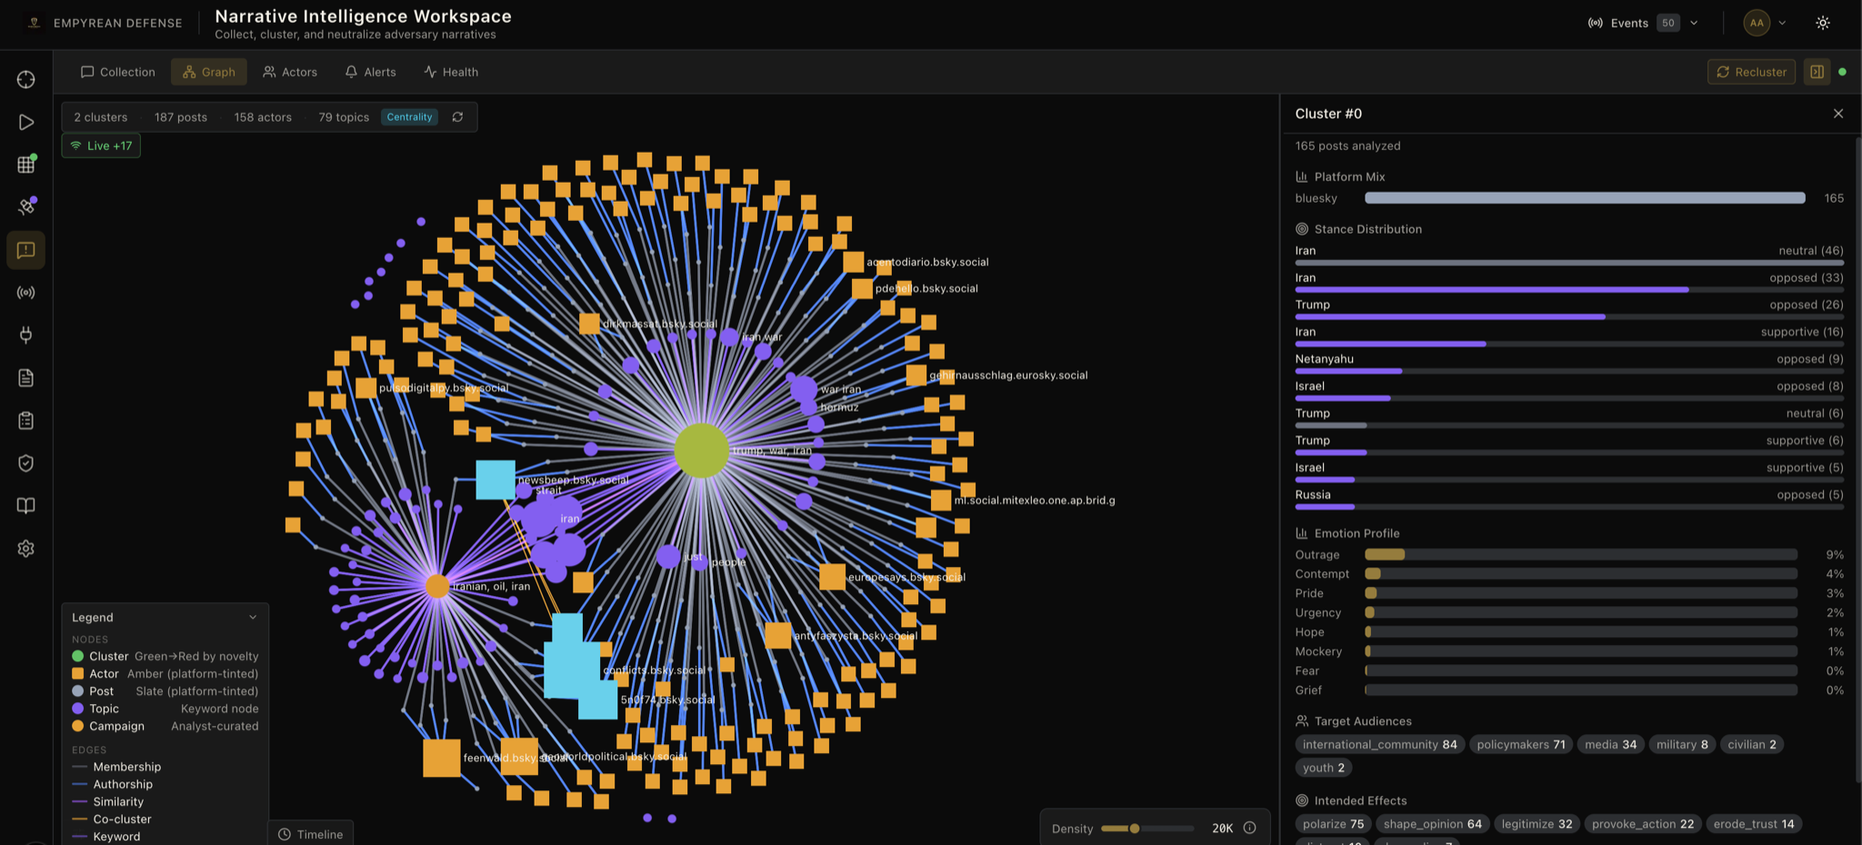The width and height of the screenshot is (1862, 845).
Task: Select the antyfaszysta.bsky.social actor node
Action: pos(777,635)
